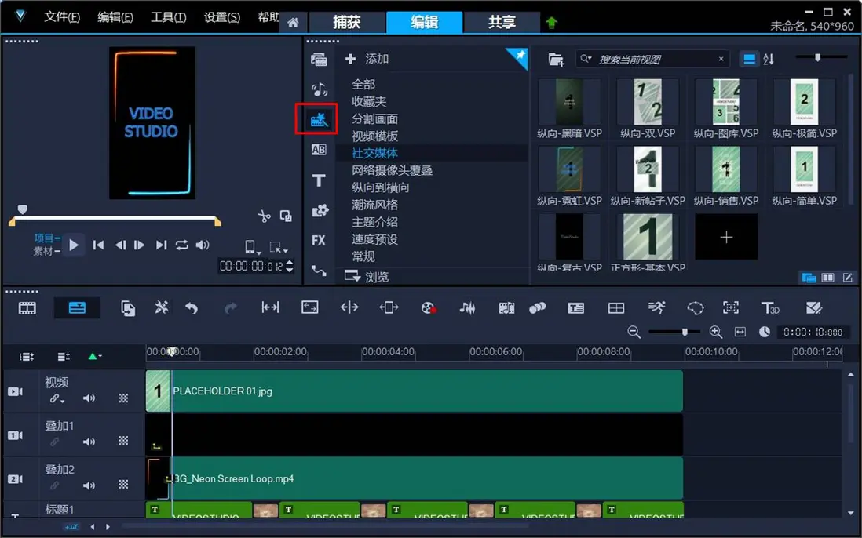Open the Title panel in the sidebar
This screenshot has height=538, width=862.
[x=318, y=180]
